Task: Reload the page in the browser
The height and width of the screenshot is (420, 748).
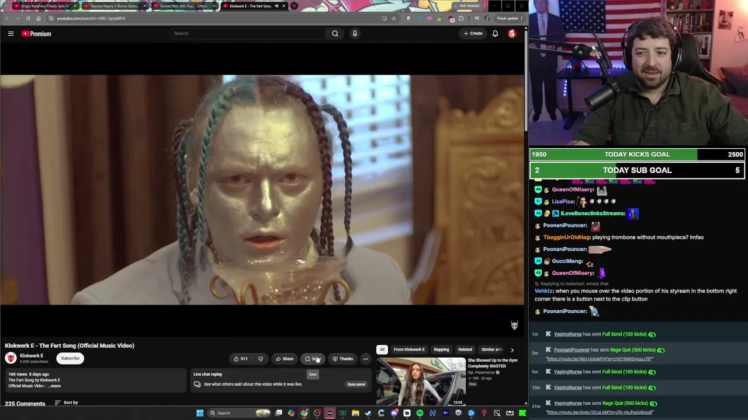Action: pos(27,18)
